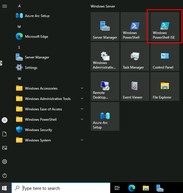Click the letter W section header
The height and width of the screenshot is (193, 183).
pos(19,79)
